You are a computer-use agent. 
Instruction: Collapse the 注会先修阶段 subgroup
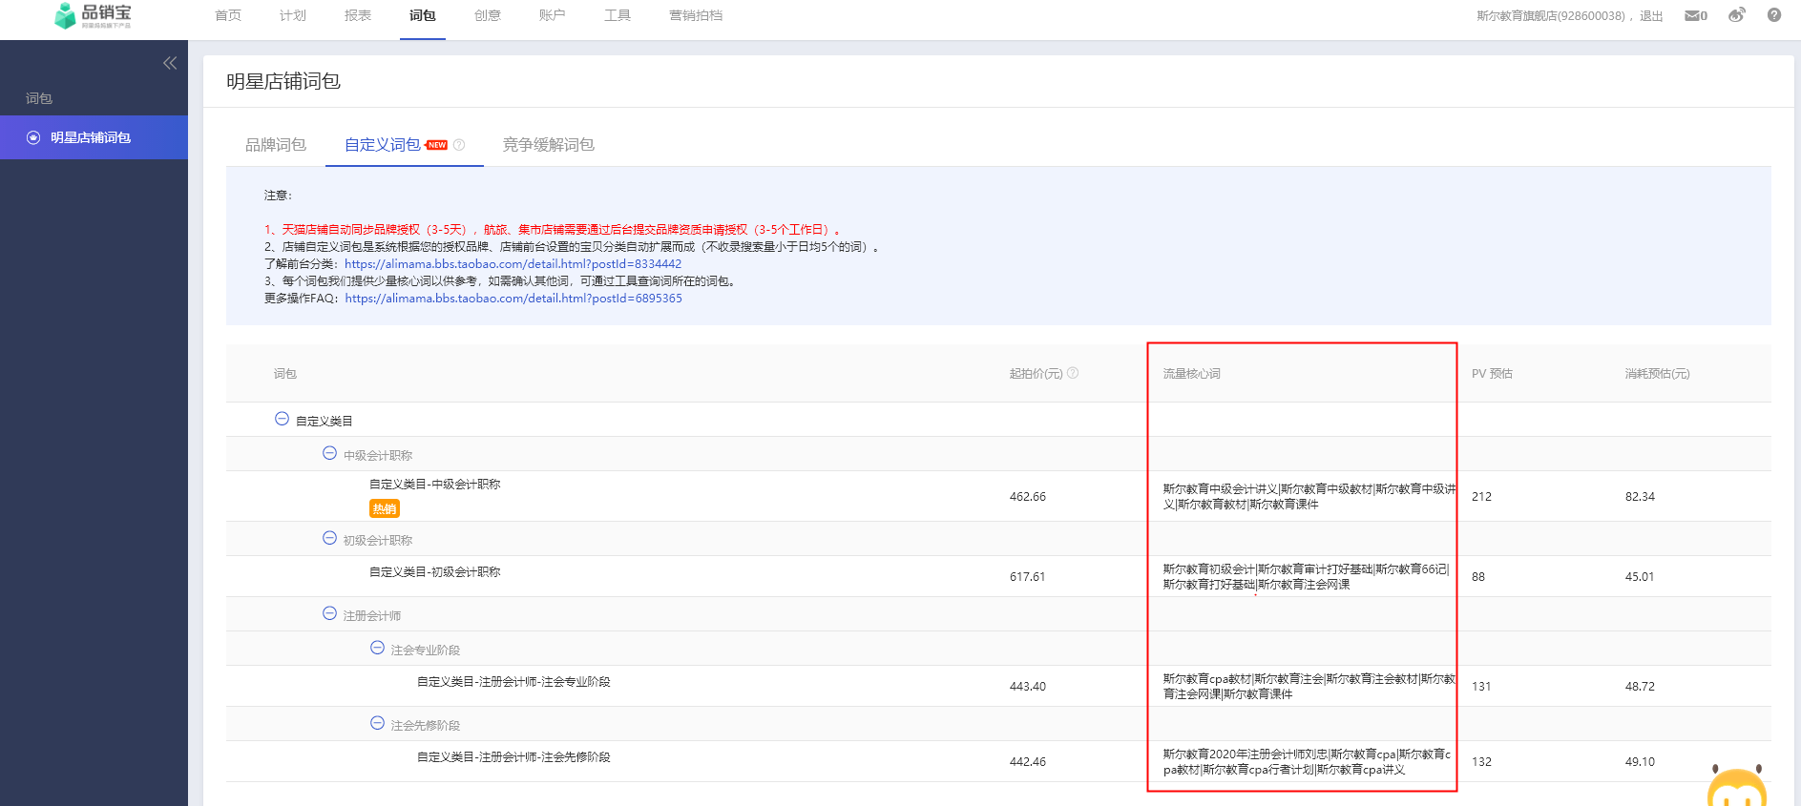[377, 723]
